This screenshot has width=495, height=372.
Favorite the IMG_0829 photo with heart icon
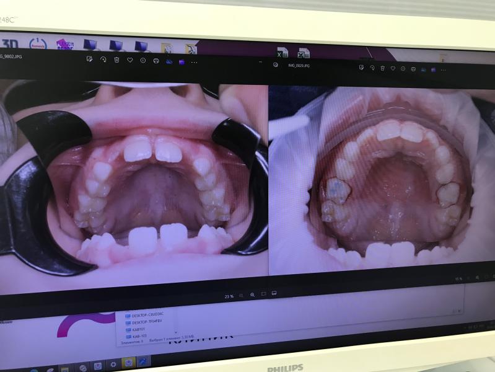click(393, 68)
